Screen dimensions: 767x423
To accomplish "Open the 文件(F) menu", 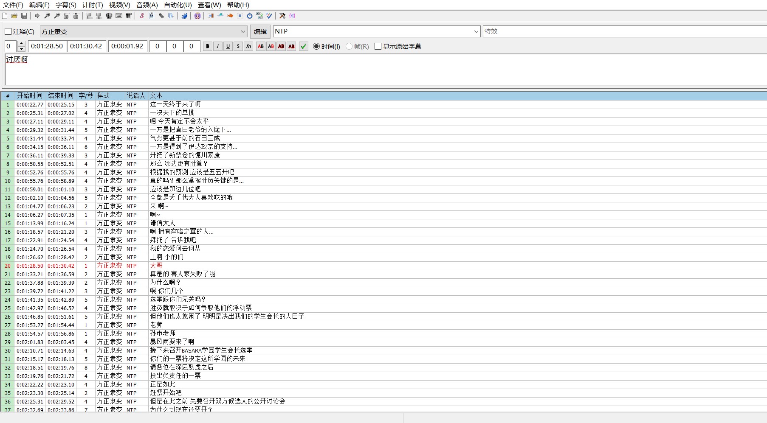I will 13,5.
